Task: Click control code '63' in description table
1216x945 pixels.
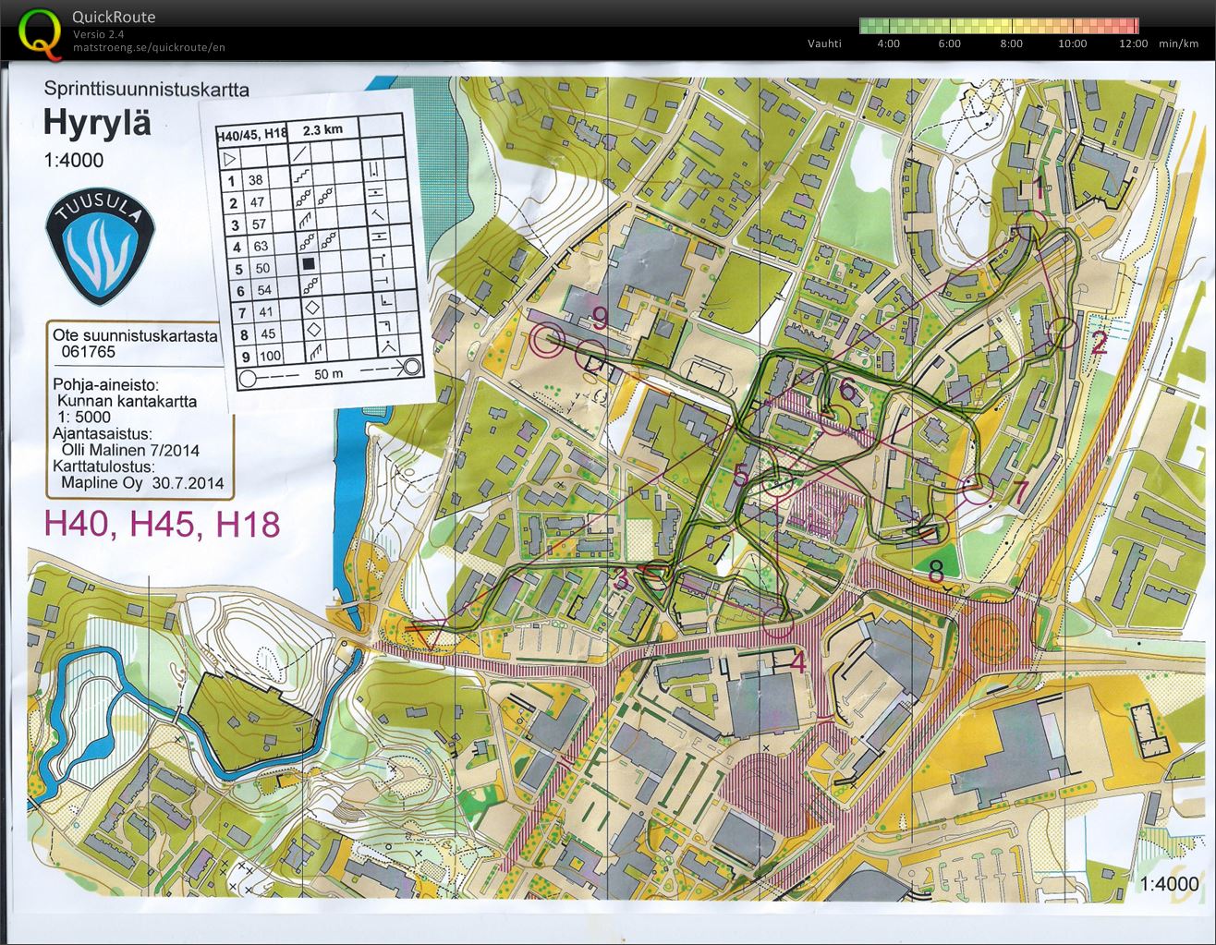Action: (260, 247)
